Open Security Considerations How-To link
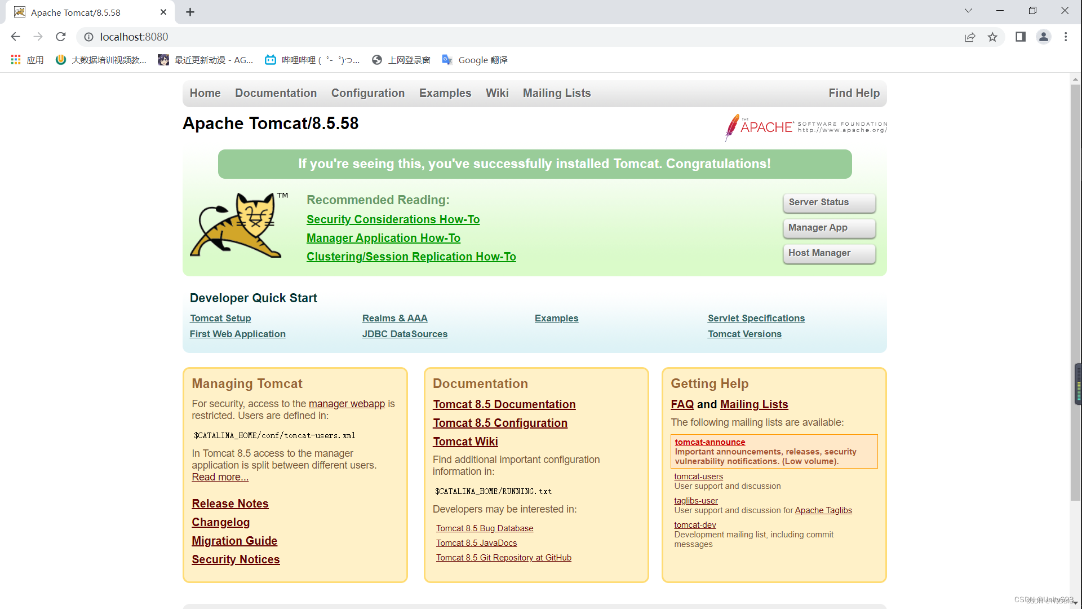 (x=393, y=219)
